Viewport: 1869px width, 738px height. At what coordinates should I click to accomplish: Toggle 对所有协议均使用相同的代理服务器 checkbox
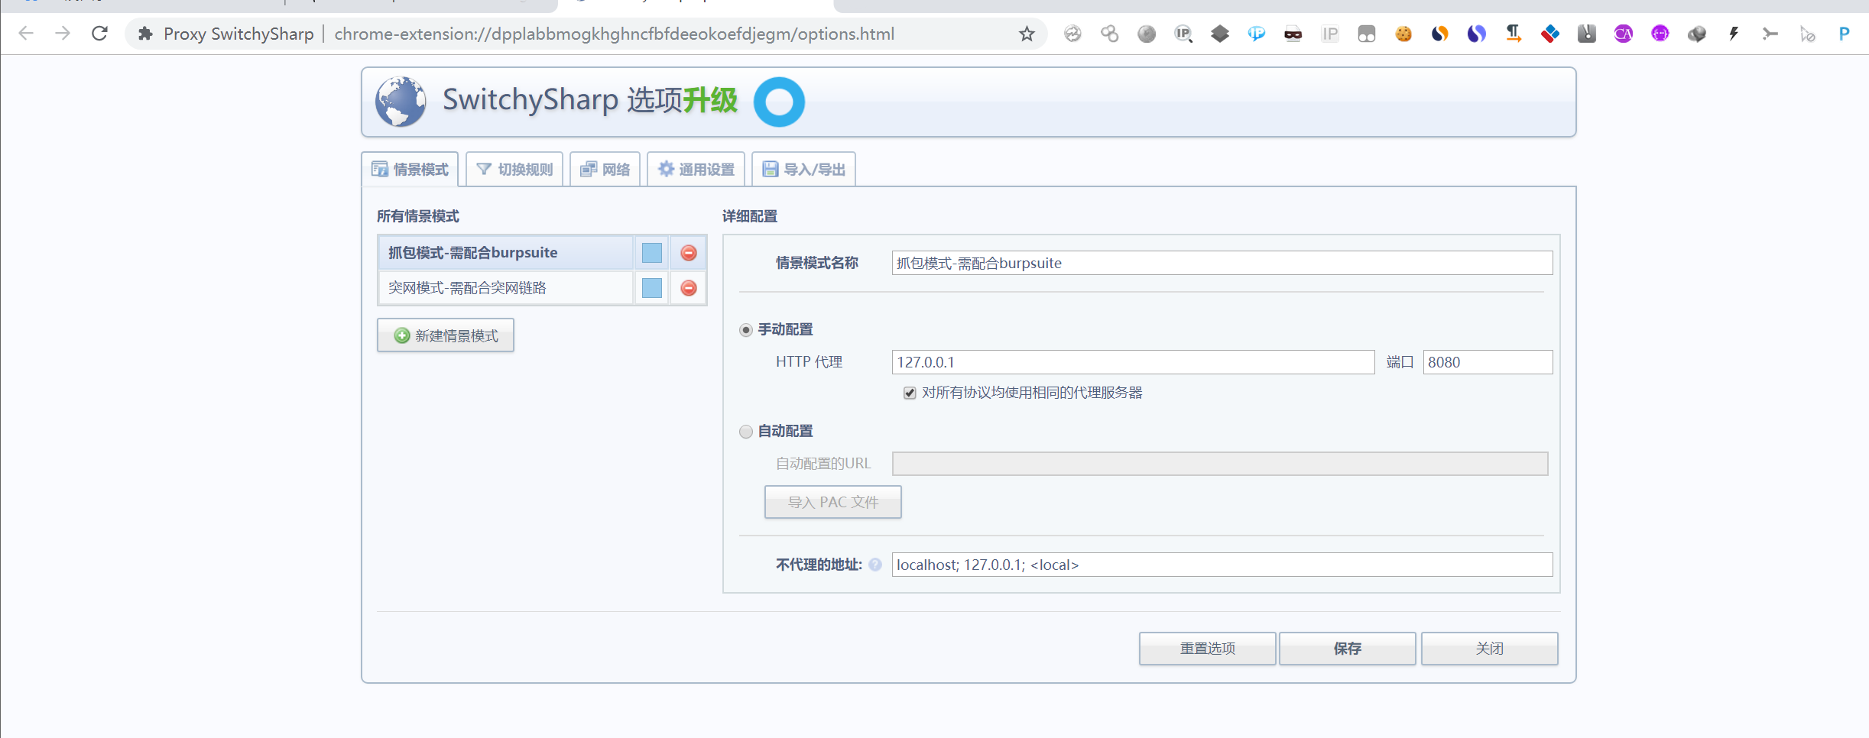click(910, 393)
